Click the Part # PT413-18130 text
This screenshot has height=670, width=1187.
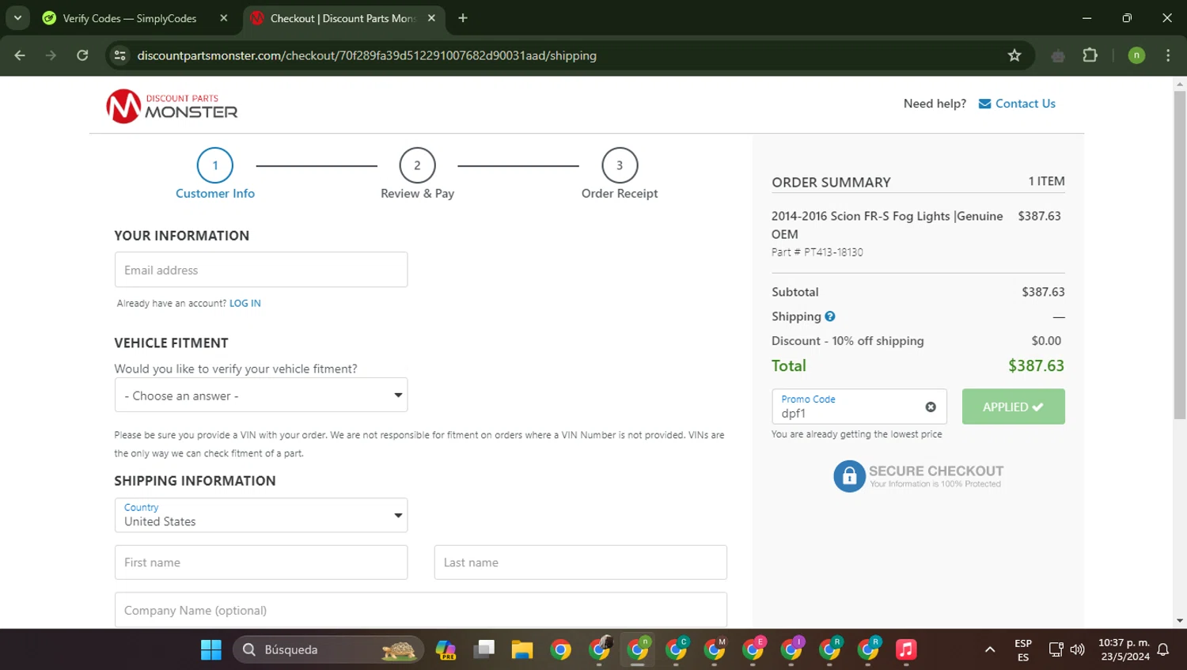tap(817, 252)
